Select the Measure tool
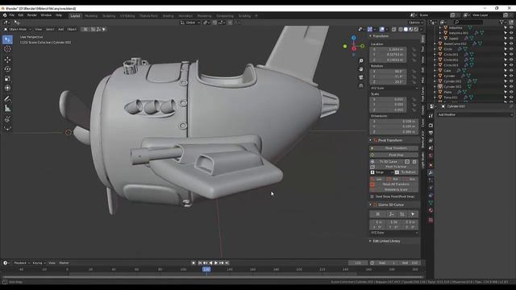Viewport: 516px width, 290px height. point(7,109)
